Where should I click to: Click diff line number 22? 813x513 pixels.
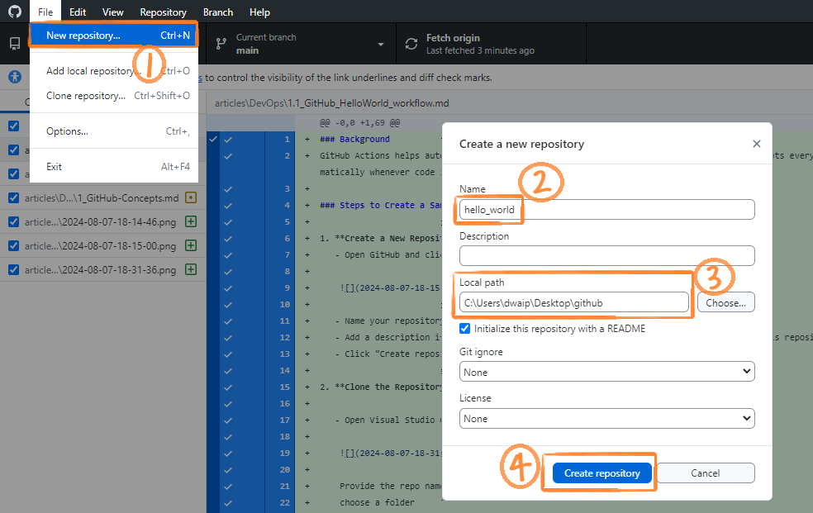click(x=285, y=502)
